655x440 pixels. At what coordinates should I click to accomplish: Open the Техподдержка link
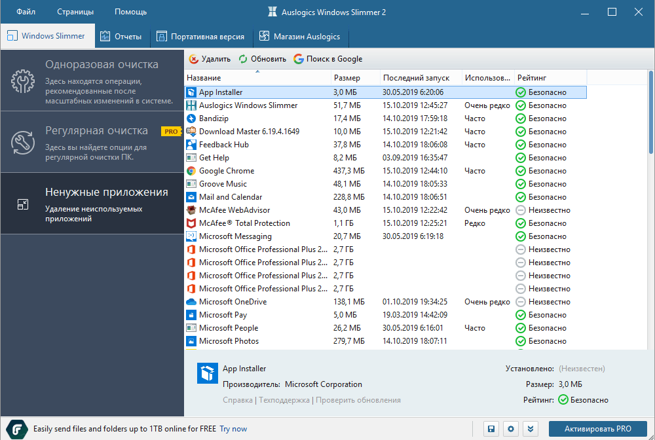284,400
